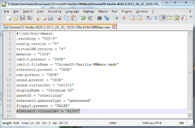This screenshot has height=128, width=195.
Task: Open the Replace dialog icon
Action: pyautogui.click(x=107, y=18)
